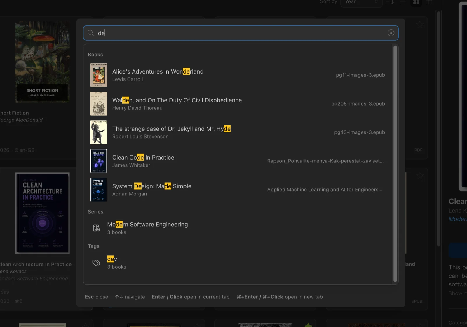467x327 pixels.
Task: Open System Design: Made Simple result
Action: point(238,189)
